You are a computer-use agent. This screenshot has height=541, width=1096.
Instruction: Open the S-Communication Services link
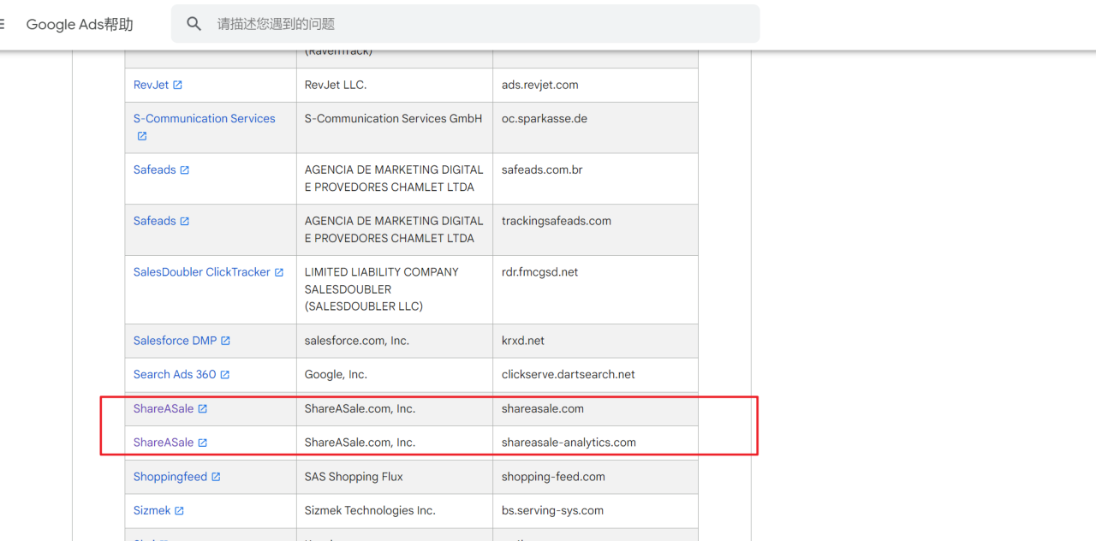click(204, 118)
